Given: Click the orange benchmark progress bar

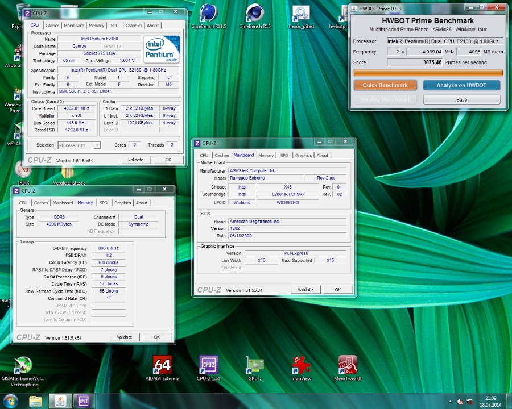Looking at the screenshot, I should [428, 73].
